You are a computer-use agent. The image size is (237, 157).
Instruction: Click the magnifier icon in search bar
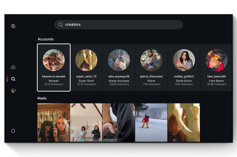tap(60, 25)
